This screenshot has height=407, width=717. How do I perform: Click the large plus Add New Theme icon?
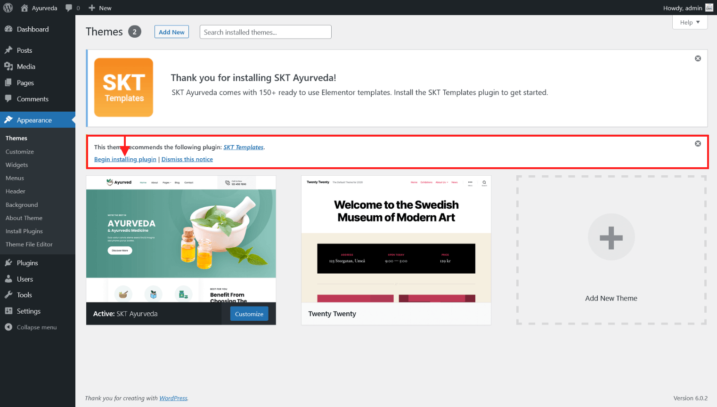(611, 237)
